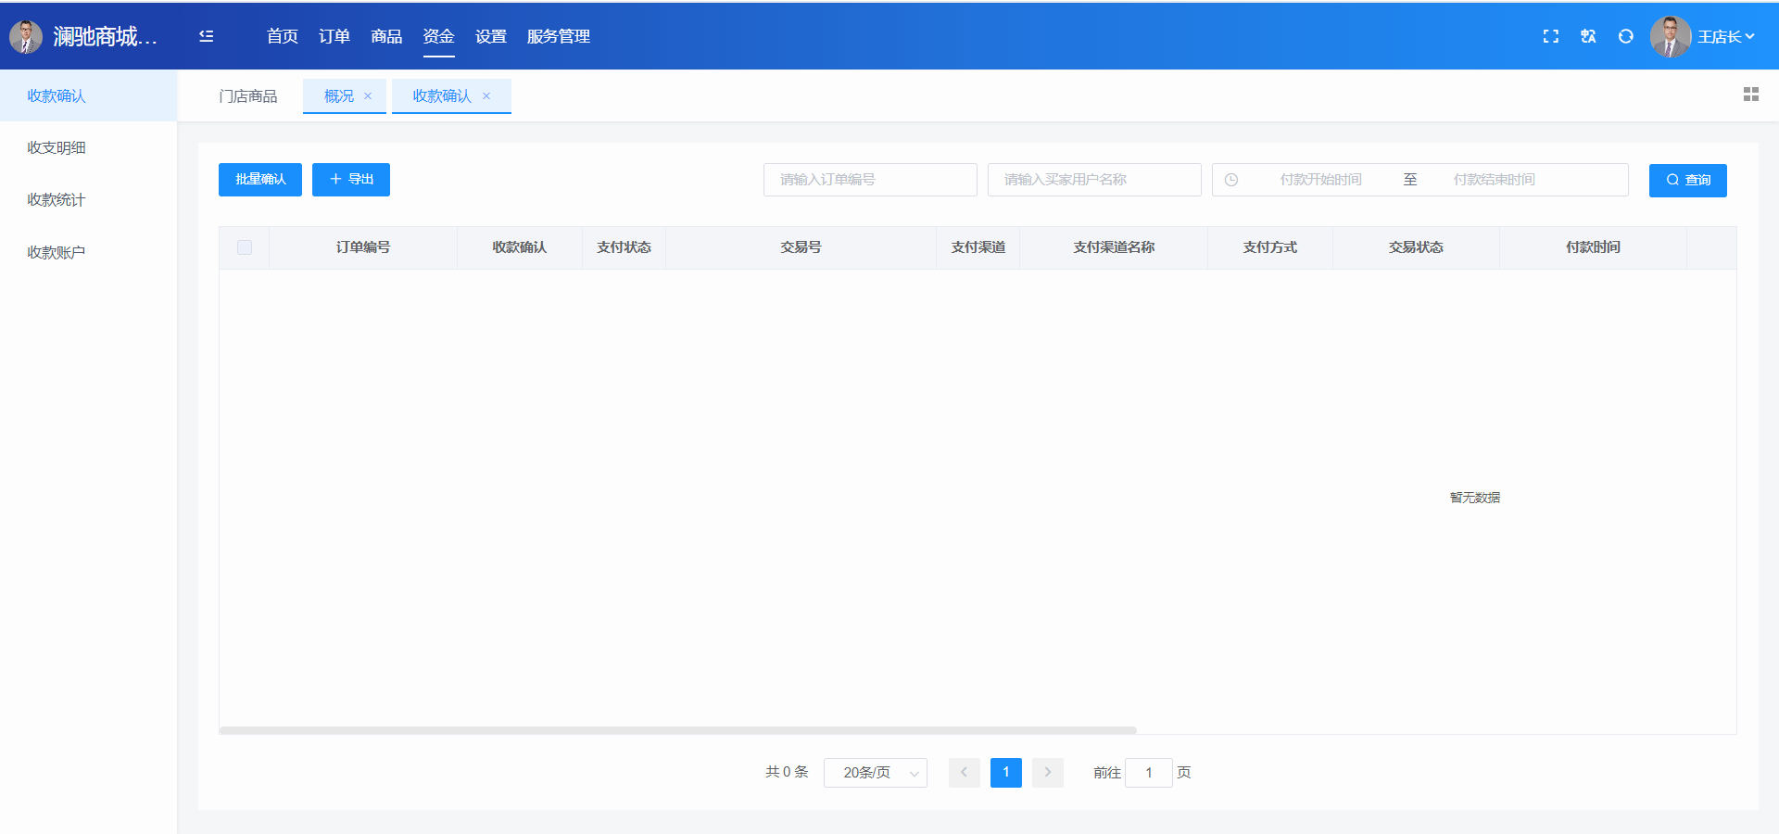Open the tab grid menu icon
The height and width of the screenshot is (834, 1779).
click(x=1750, y=95)
